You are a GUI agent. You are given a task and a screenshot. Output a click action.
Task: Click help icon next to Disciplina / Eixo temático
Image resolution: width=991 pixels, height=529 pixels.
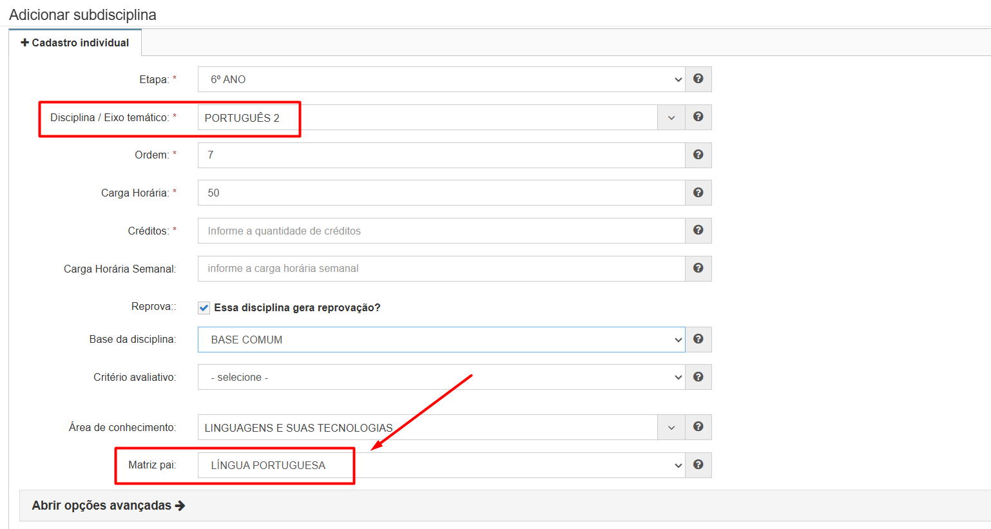[698, 117]
